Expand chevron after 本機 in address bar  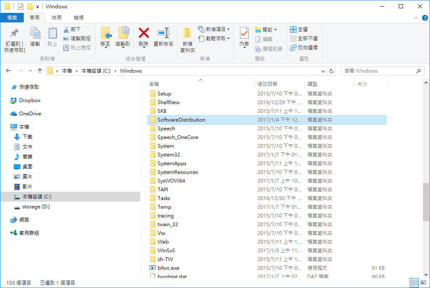[x=77, y=71]
